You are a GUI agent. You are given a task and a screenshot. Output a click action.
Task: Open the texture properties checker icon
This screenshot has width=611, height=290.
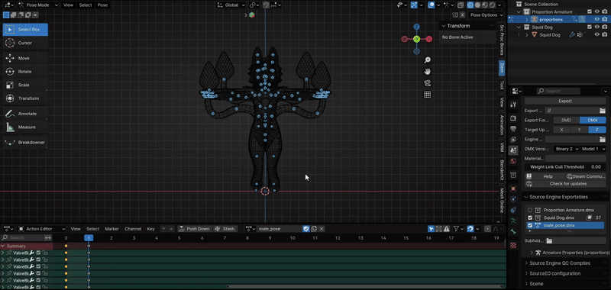513,245
